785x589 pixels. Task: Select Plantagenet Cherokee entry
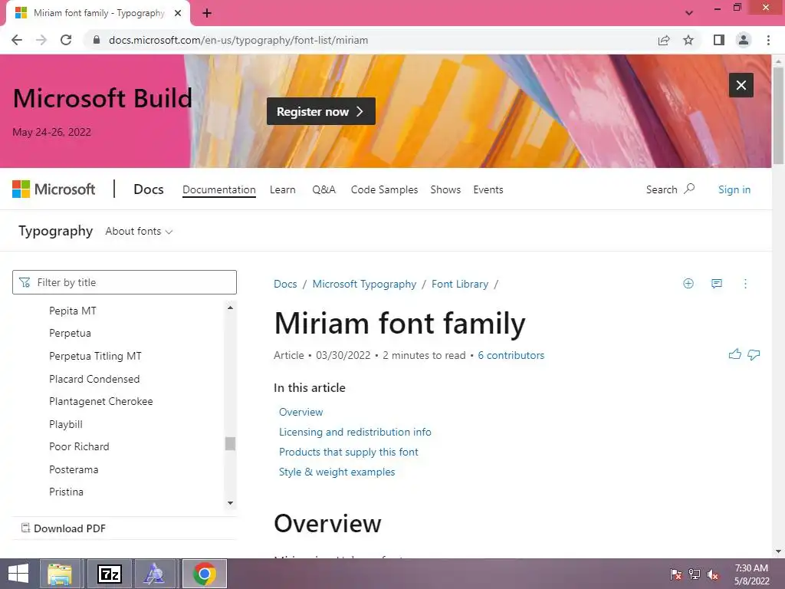(100, 402)
